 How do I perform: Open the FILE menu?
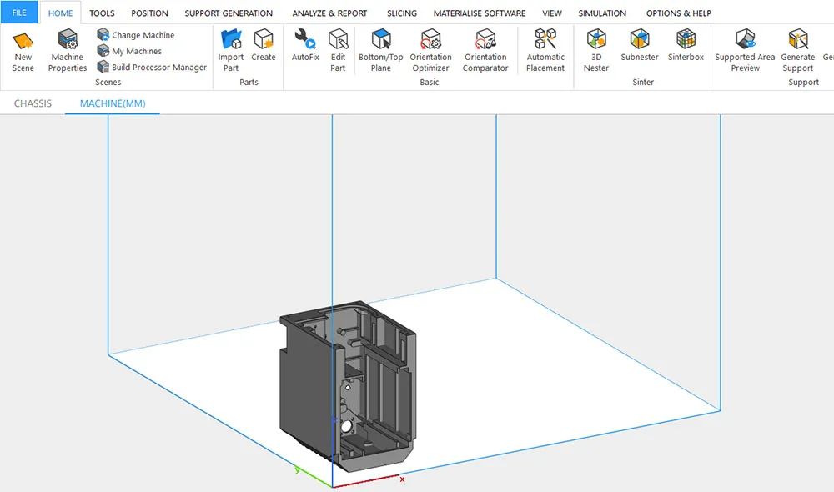[x=19, y=13]
